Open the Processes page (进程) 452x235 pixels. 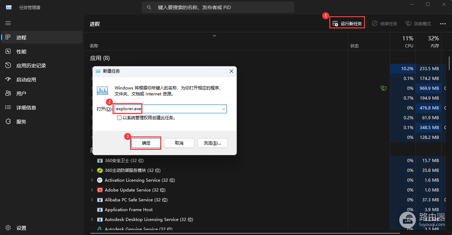[42, 37]
